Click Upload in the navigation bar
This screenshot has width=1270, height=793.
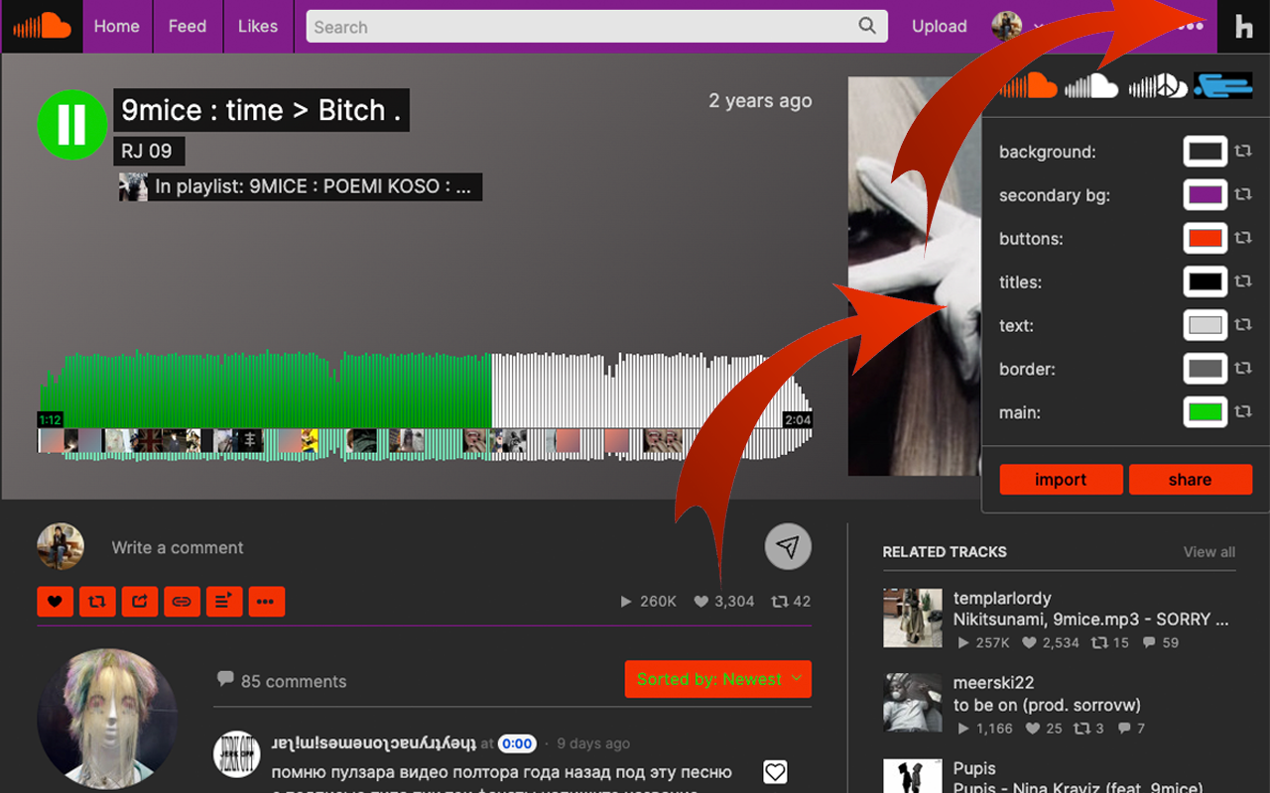tap(940, 27)
